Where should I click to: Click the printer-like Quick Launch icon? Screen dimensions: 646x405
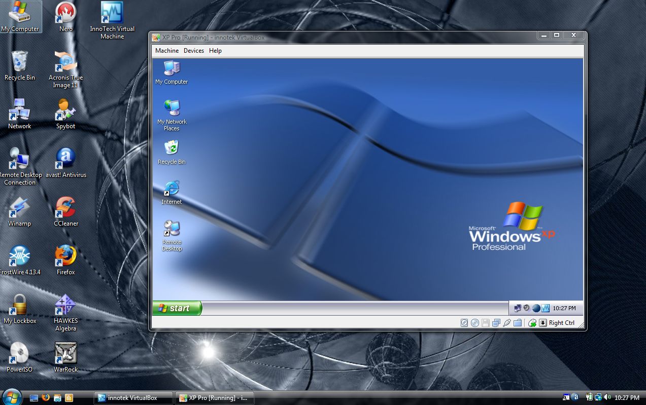57,398
